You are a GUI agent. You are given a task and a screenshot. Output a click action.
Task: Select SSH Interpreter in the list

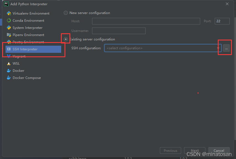tap(33, 49)
